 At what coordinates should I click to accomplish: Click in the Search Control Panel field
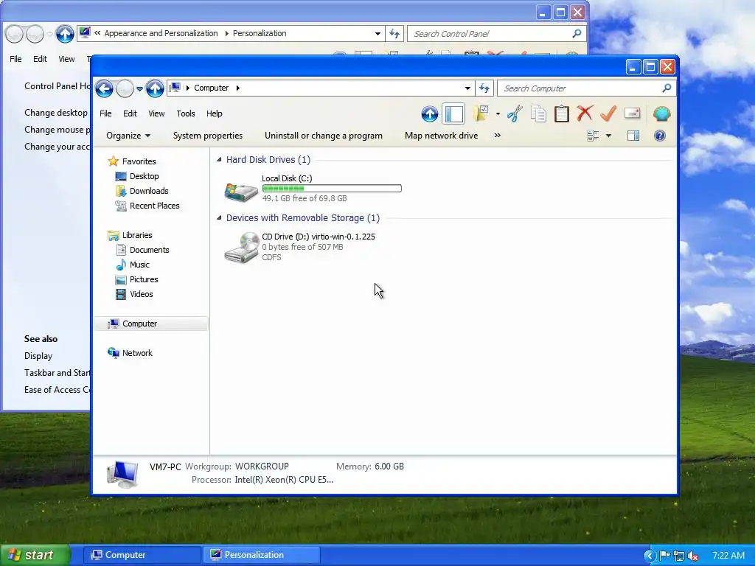[x=491, y=34]
